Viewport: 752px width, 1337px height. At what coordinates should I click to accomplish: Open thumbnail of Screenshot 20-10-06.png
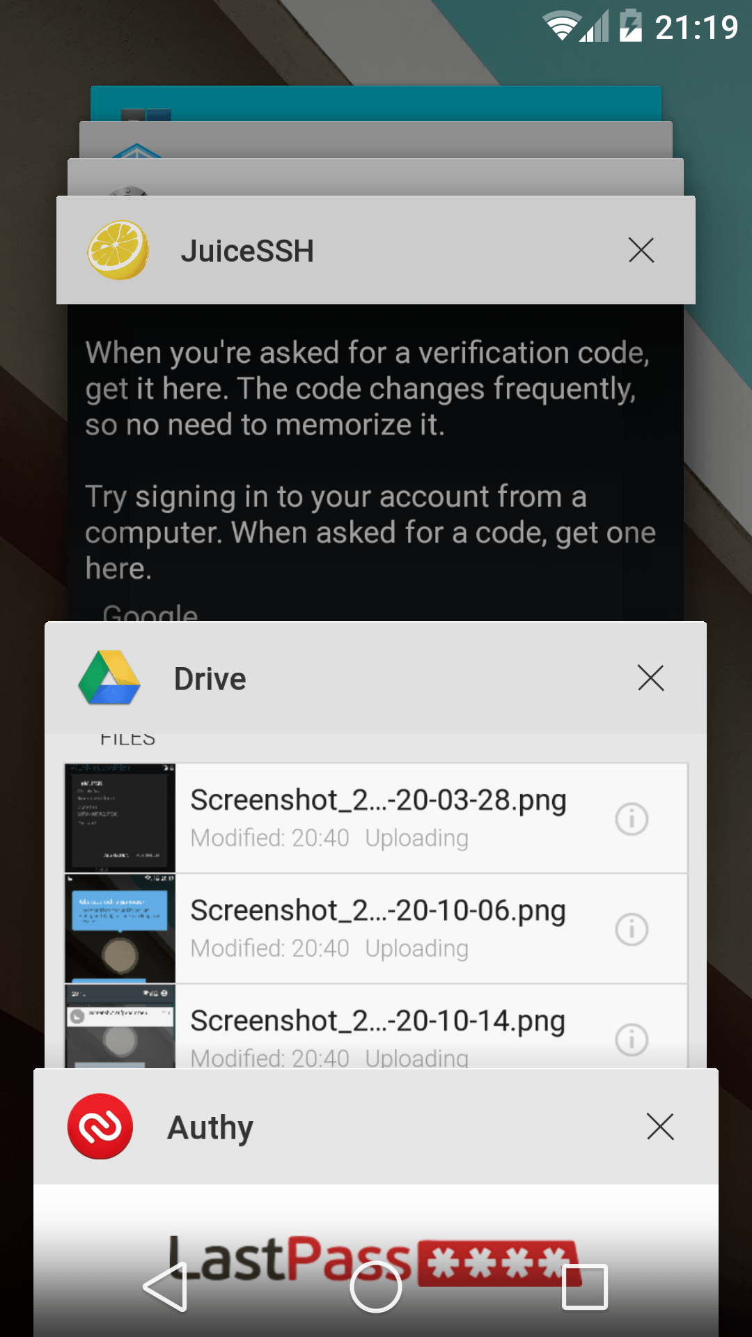120,928
